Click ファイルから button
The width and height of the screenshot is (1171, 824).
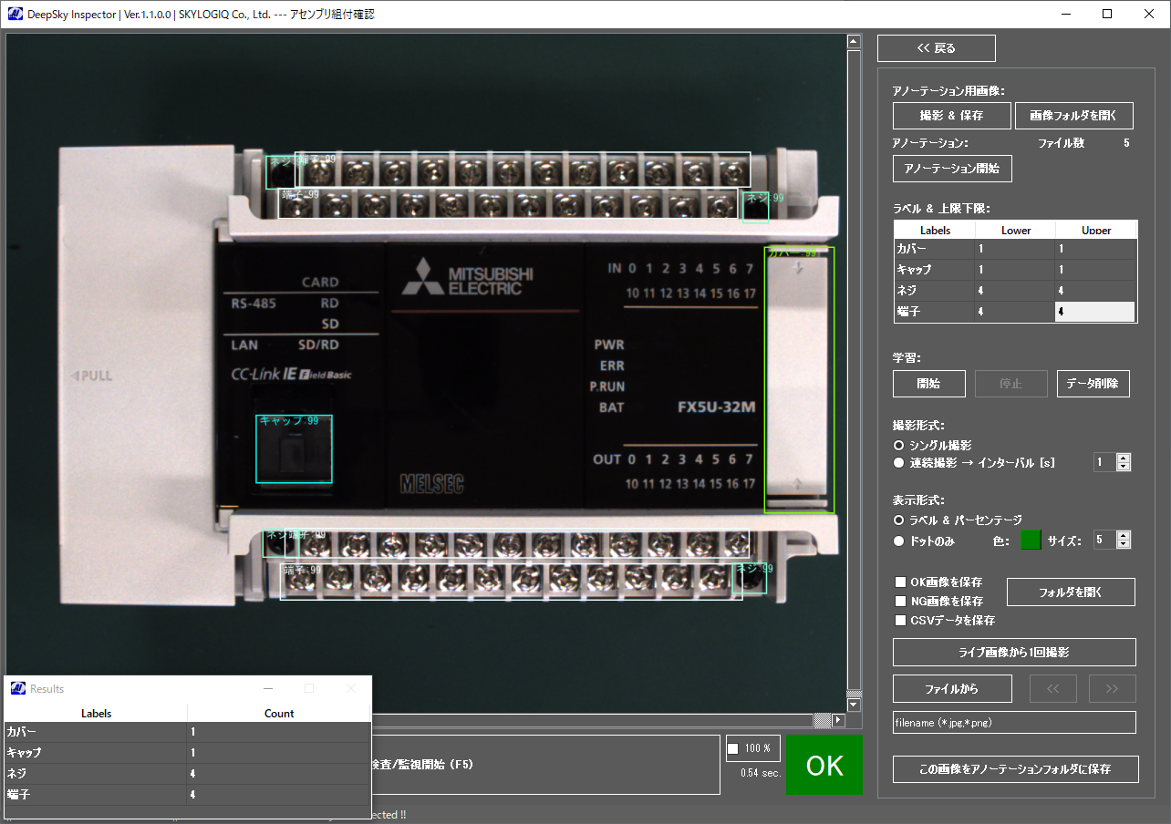pyautogui.click(x=952, y=688)
